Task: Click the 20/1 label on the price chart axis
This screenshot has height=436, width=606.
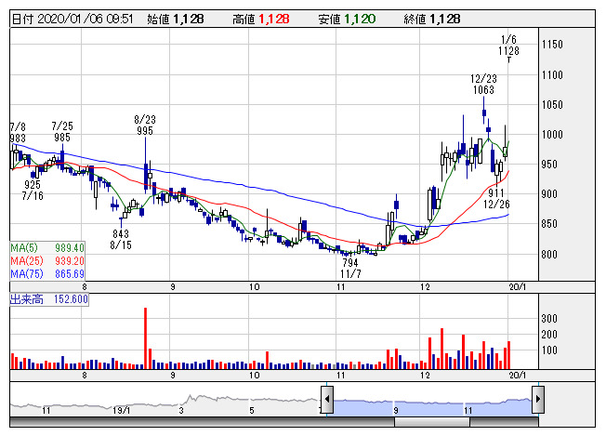Action: 518,287
